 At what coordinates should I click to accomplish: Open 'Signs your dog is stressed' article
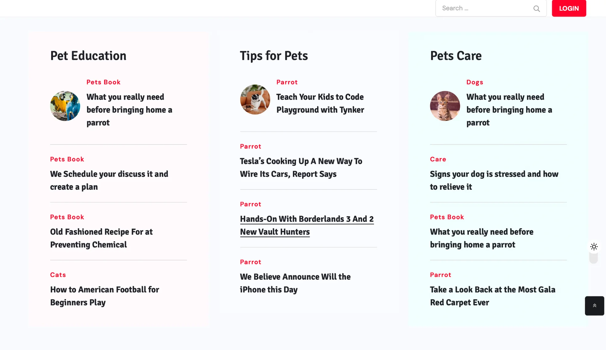click(494, 180)
